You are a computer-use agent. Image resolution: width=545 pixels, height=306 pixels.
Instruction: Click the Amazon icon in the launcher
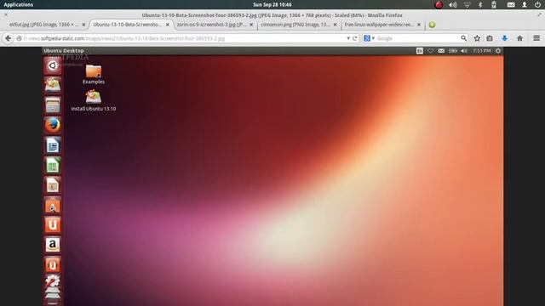click(x=53, y=245)
